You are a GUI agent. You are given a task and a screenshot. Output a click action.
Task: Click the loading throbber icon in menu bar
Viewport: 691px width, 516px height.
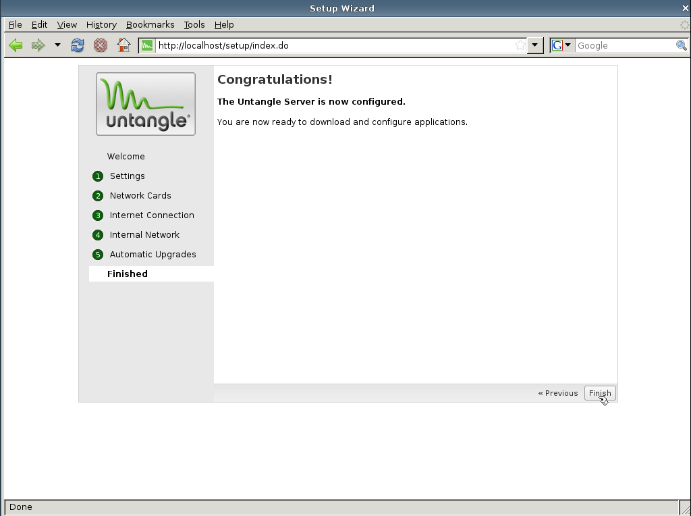(685, 25)
